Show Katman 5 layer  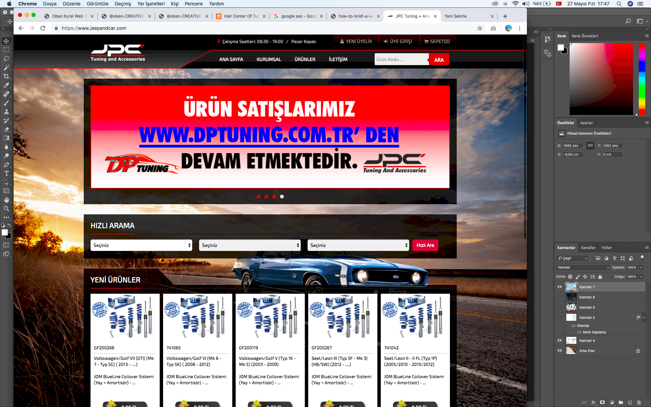tap(559, 307)
